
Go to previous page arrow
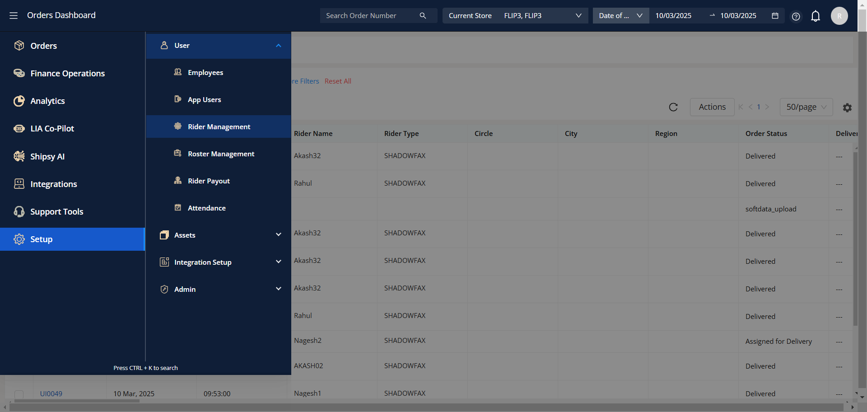coord(750,107)
